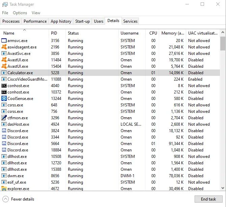Open the File menu
The height and width of the screenshot is (207, 226).
[x=5, y=13]
